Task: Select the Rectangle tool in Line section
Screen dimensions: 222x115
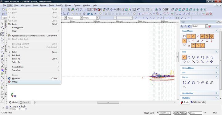Action: (x=203, y=57)
